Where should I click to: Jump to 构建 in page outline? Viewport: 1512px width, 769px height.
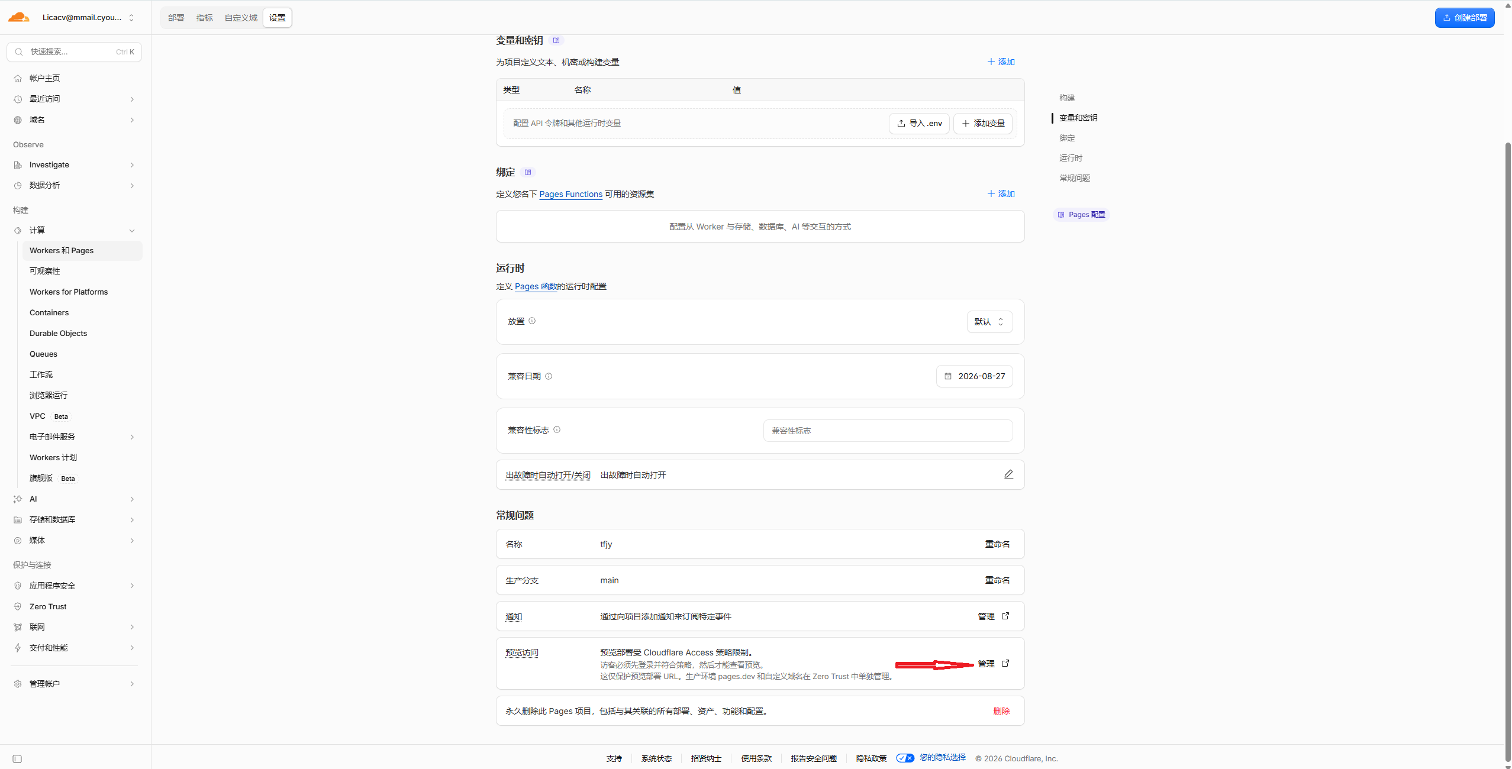click(x=1067, y=98)
